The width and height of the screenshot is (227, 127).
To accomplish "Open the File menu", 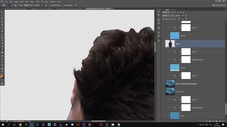I will pyautogui.click(x=6, y=1).
